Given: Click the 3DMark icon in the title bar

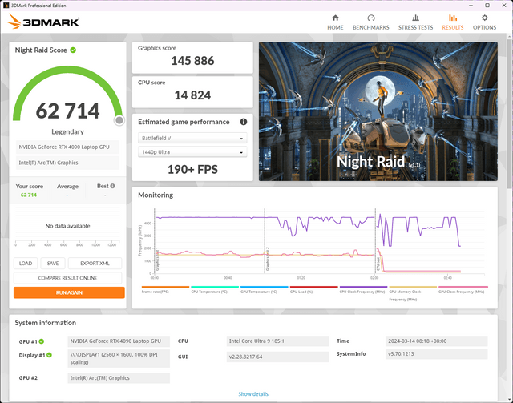Looking at the screenshot, I should pyautogui.click(x=6, y=6).
